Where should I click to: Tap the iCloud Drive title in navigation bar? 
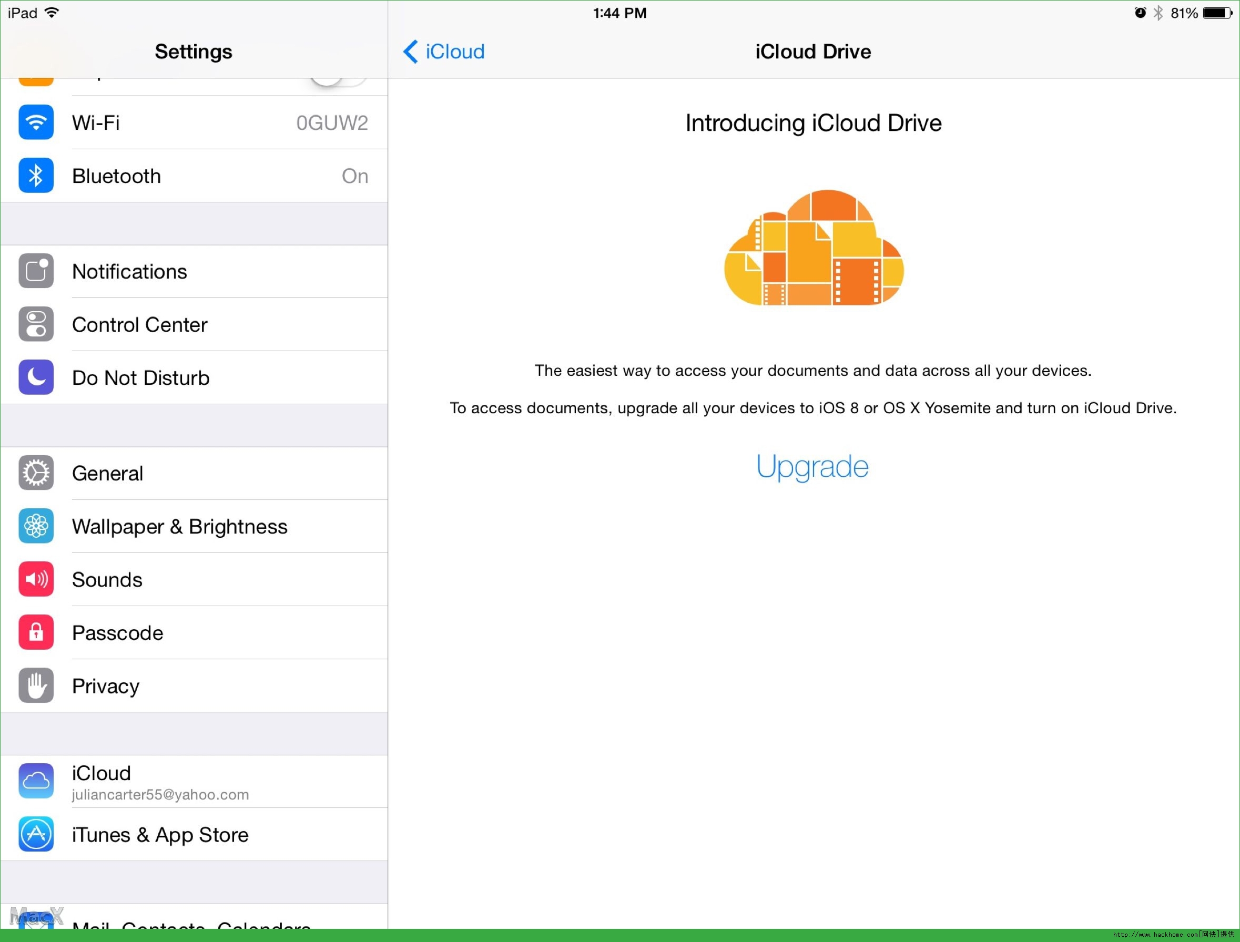click(813, 52)
